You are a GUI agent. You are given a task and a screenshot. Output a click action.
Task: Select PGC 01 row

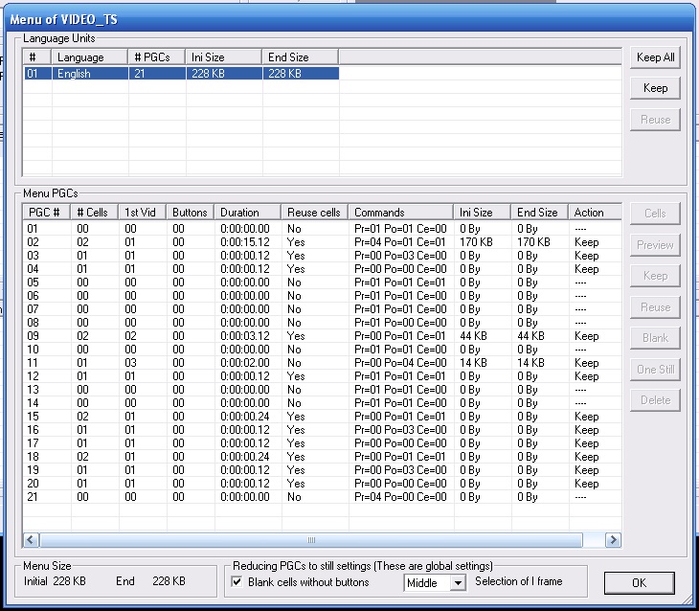click(x=323, y=229)
